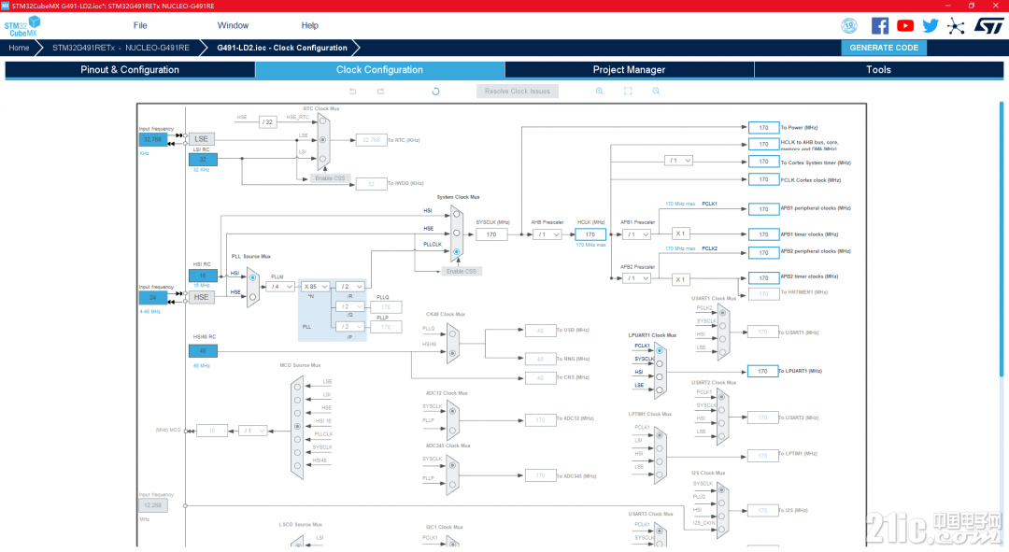Click the GENERATE CODE button
1009x552 pixels.
(884, 48)
